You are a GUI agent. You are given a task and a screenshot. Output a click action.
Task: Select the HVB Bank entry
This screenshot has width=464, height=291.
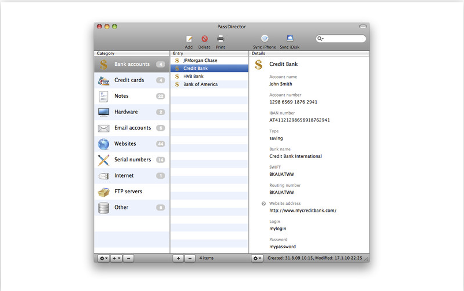[209, 76]
